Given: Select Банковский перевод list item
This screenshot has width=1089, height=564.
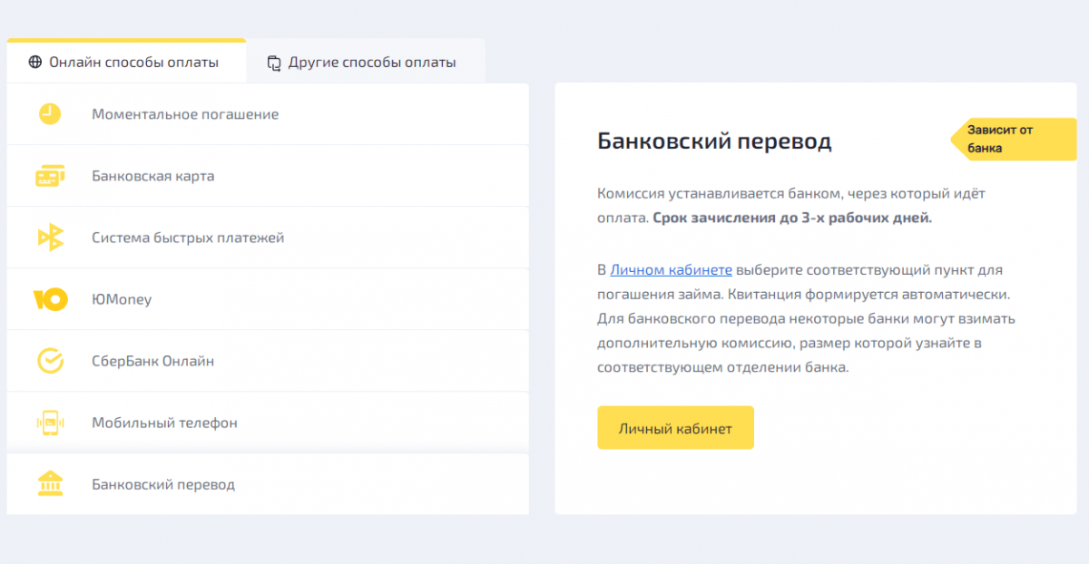Looking at the screenshot, I should tap(268, 484).
